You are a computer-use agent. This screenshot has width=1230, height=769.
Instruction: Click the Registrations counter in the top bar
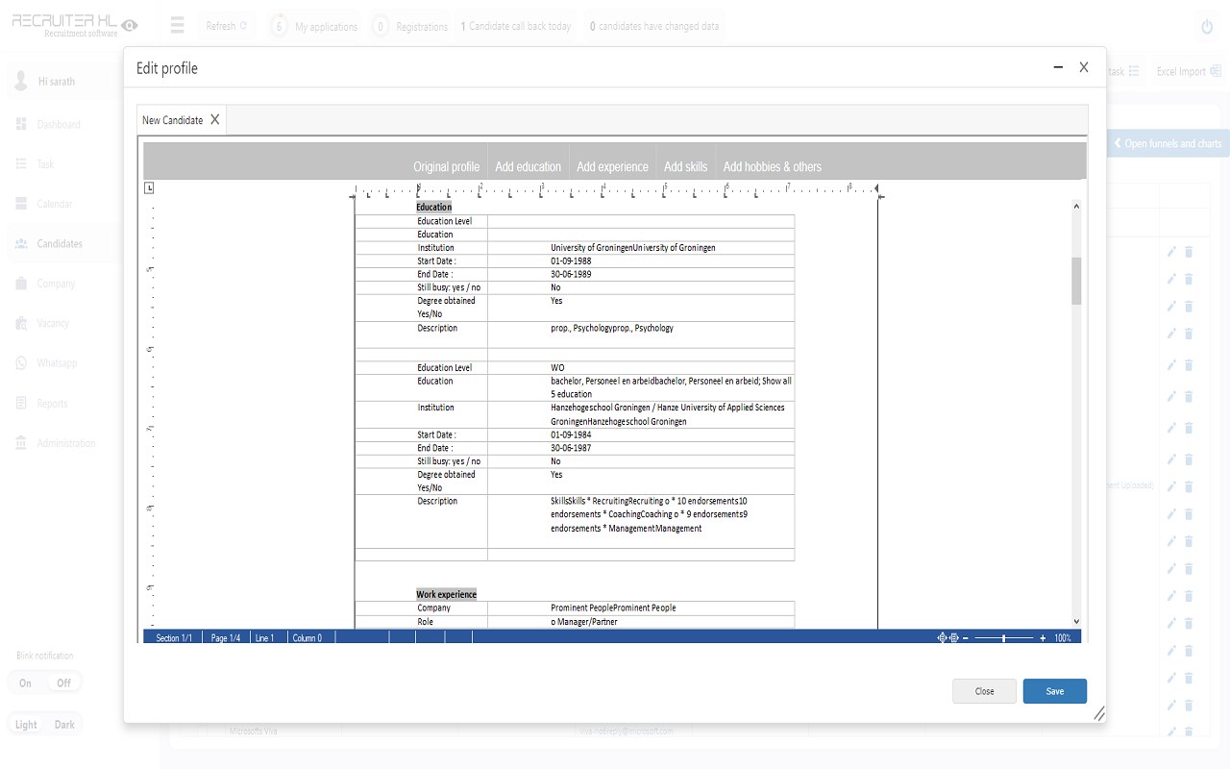(411, 26)
